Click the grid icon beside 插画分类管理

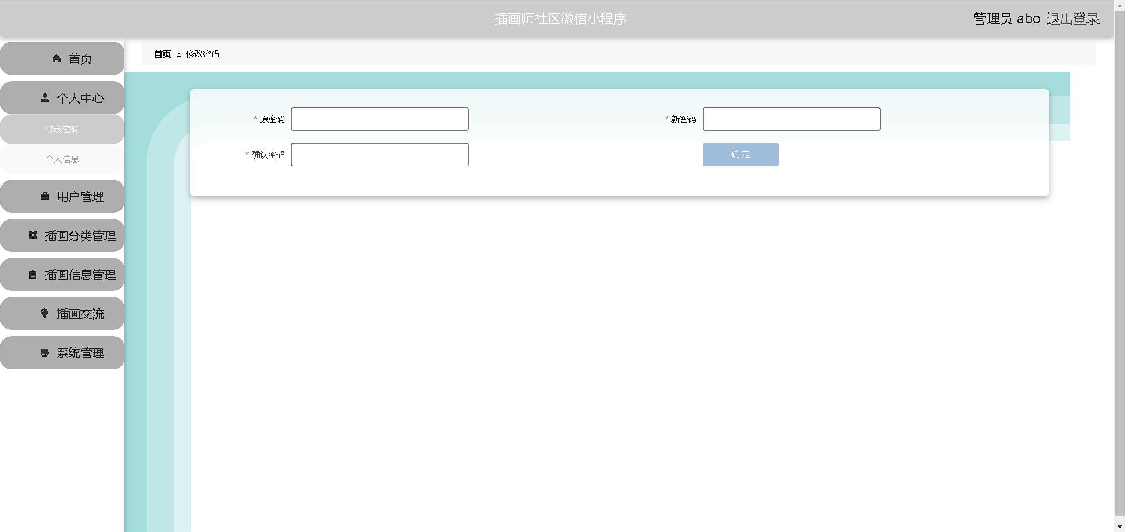click(33, 235)
